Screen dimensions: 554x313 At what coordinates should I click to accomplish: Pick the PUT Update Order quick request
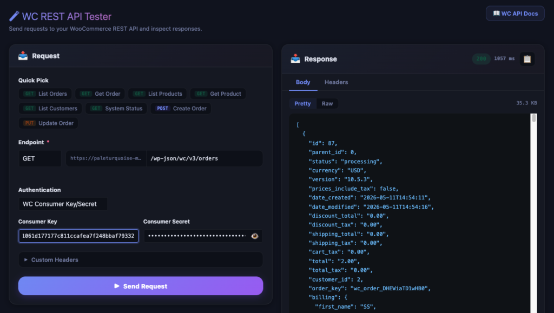[x=48, y=123]
